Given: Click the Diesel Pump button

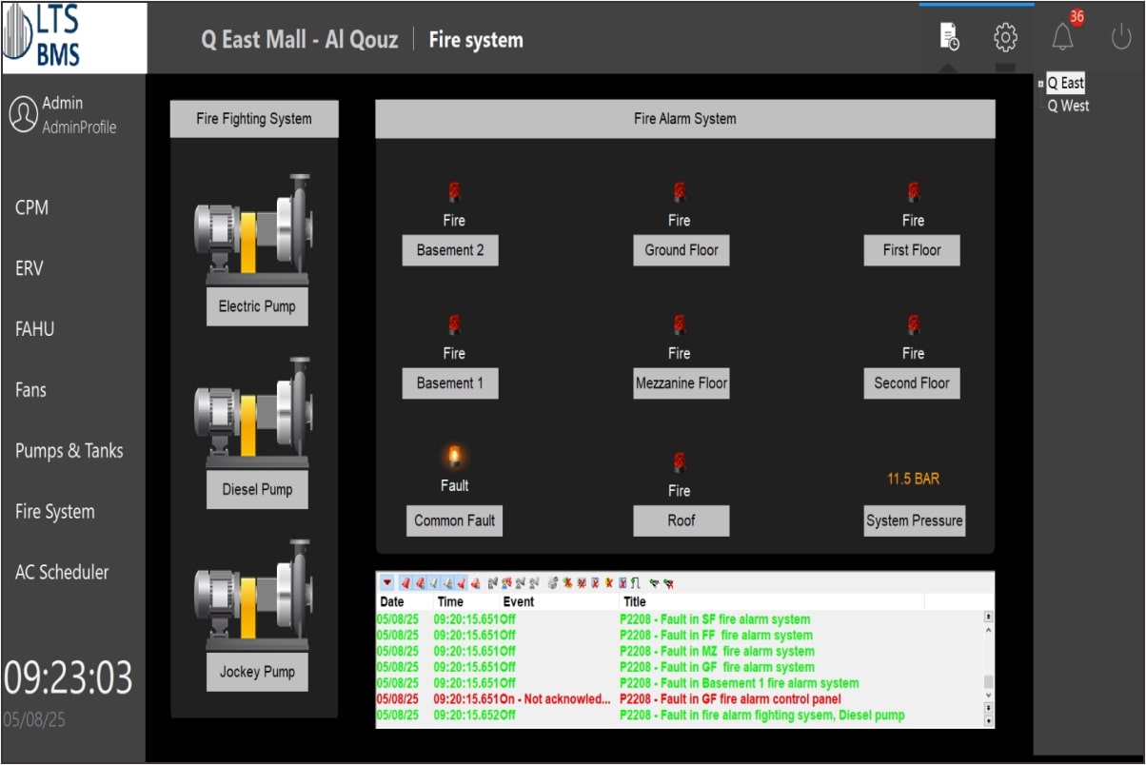Looking at the screenshot, I should coord(257,489).
